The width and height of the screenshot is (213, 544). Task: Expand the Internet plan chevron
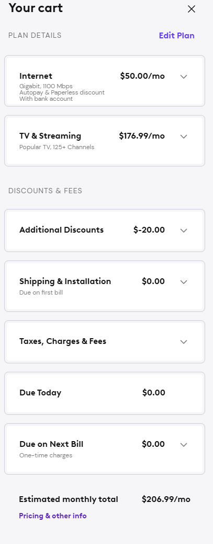click(x=184, y=77)
